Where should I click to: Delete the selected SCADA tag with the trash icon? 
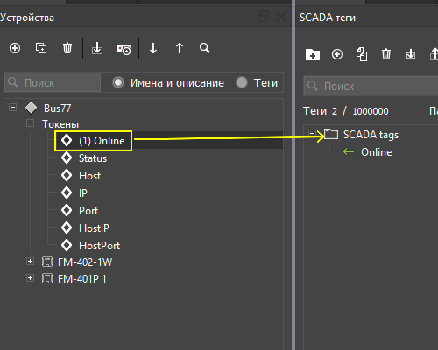(x=386, y=55)
